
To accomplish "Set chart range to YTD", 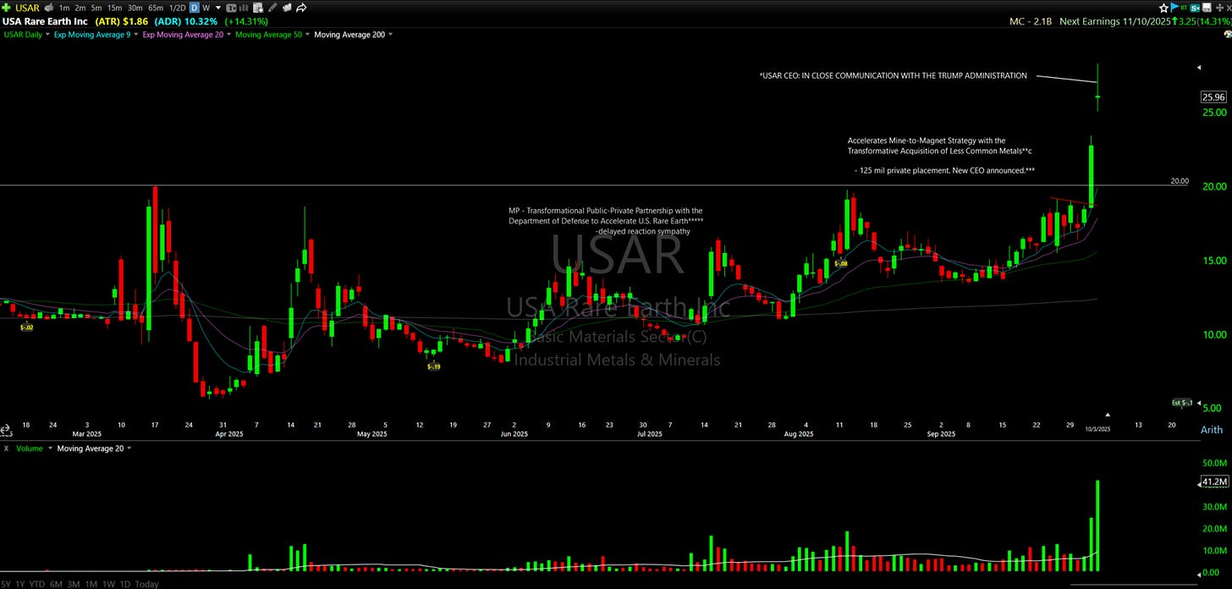I will (37, 584).
